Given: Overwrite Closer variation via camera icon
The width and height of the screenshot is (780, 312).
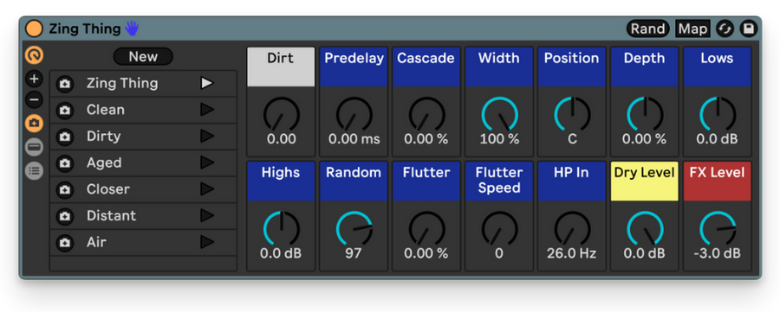Looking at the screenshot, I should coord(65,189).
